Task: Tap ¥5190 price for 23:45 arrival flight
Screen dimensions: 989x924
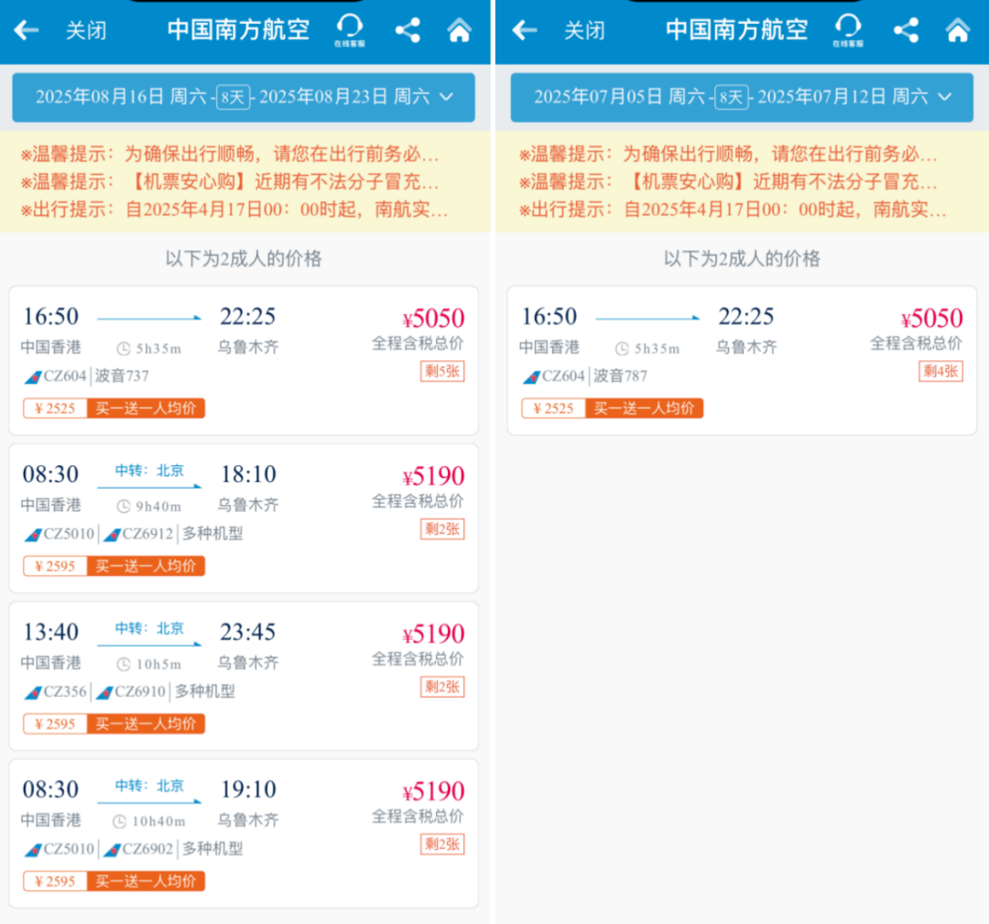Action: click(x=433, y=634)
